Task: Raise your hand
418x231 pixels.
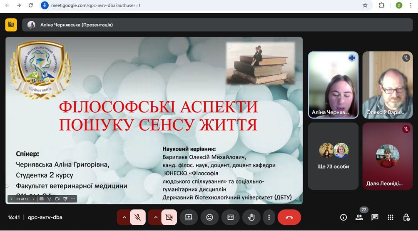Action: [x=251, y=217]
